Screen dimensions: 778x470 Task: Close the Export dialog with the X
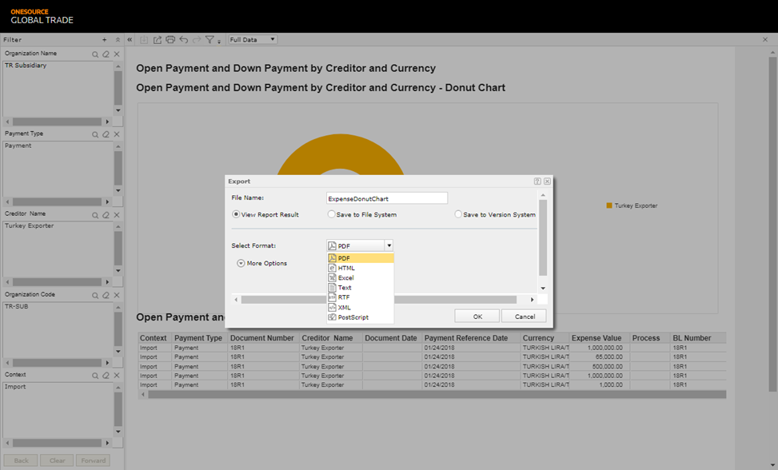coord(547,181)
